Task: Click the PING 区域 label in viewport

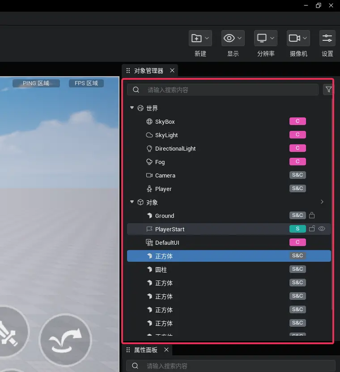Action: 36,83
